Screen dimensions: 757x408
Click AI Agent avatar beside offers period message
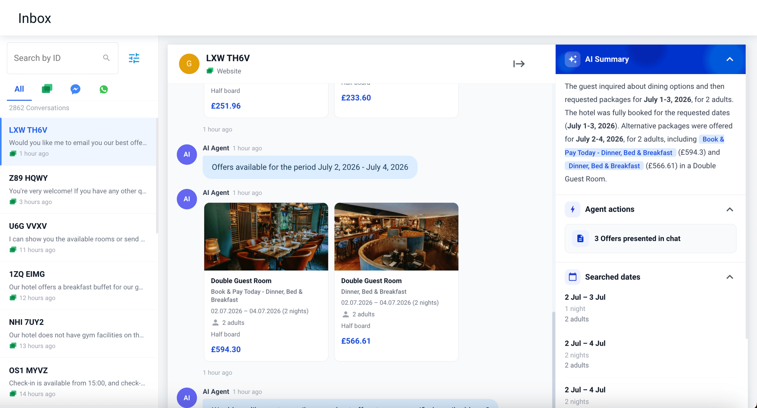click(x=187, y=154)
